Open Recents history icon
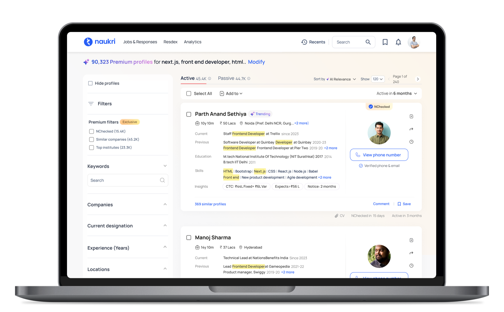This screenshot has width=504, height=312. pos(304,42)
